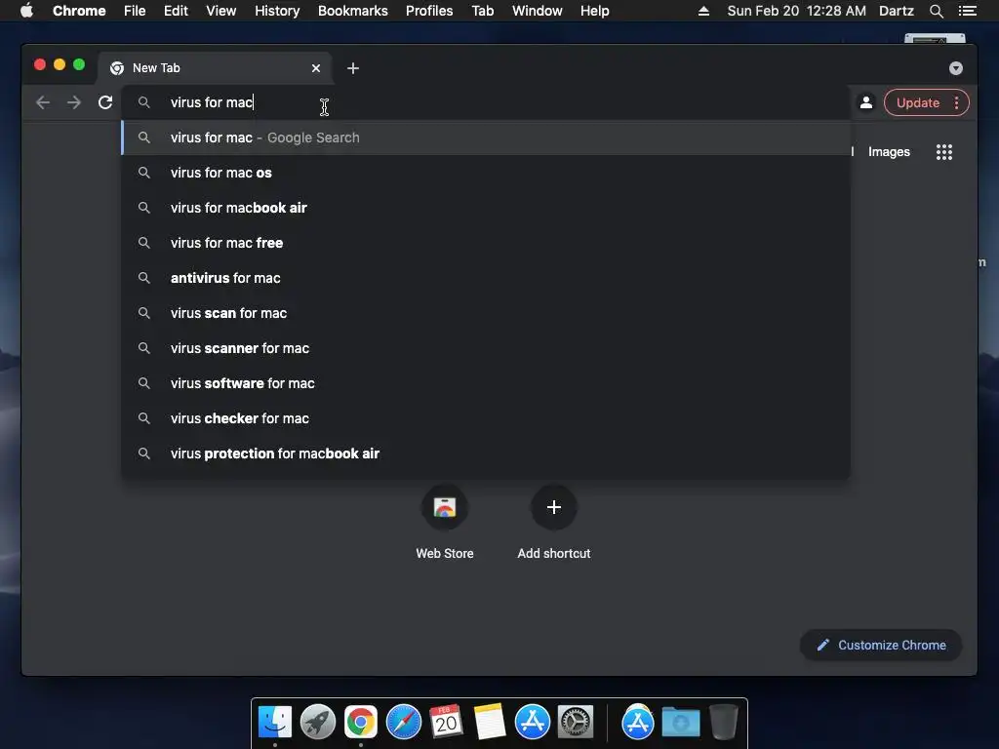Click the search icon beside address text

[x=144, y=102]
